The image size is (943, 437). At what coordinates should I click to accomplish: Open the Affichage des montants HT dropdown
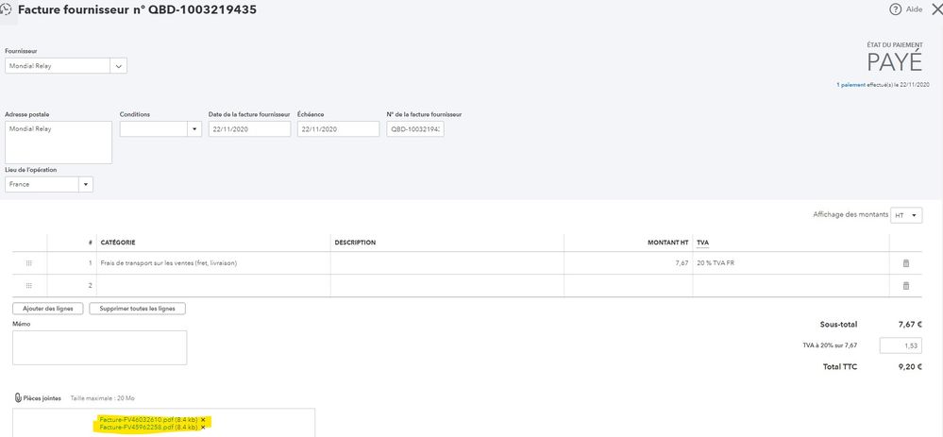(907, 215)
